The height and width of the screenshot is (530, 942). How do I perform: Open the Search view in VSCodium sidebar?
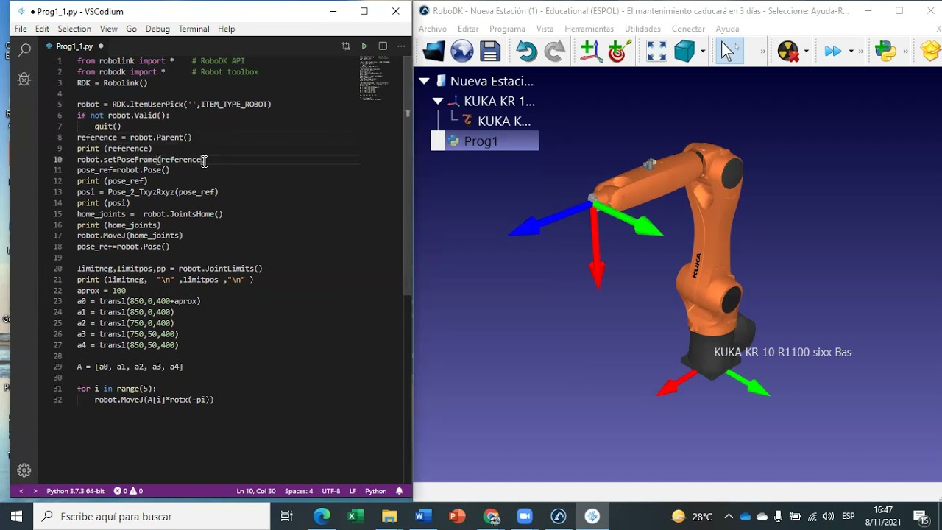24,50
